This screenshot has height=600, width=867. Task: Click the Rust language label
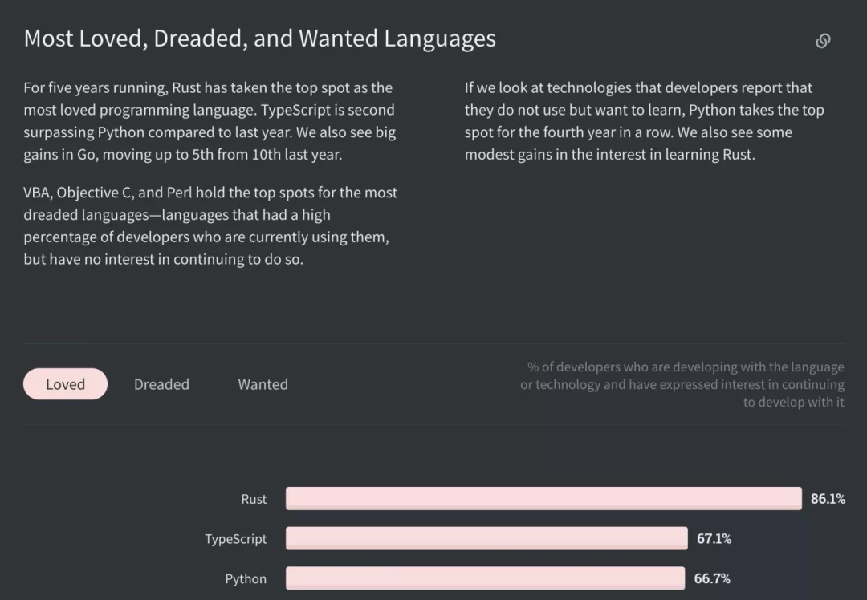coord(254,499)
